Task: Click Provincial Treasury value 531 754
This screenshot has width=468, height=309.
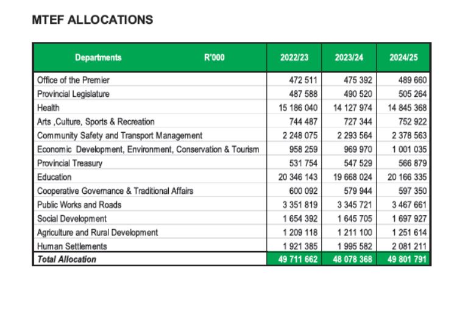Action: coord(303,163)
